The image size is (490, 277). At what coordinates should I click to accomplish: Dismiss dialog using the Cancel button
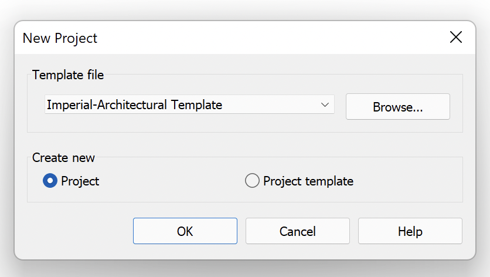(x=298, y=231)
